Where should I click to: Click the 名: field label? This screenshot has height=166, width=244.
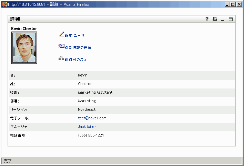[x=13, y=75]
